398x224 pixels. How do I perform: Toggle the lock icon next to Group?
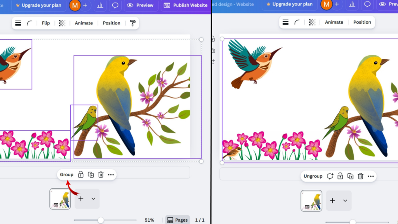(x=80, y=175)
